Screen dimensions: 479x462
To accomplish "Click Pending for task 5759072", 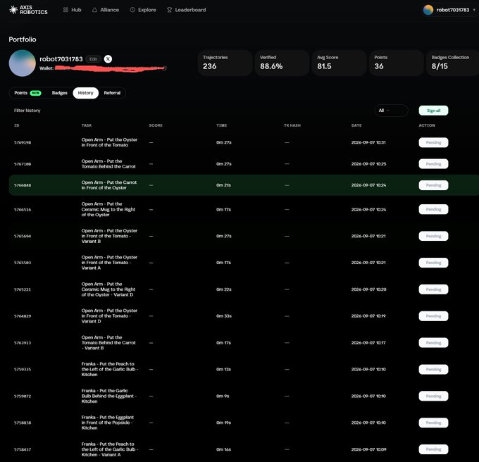I will [433, 396].
